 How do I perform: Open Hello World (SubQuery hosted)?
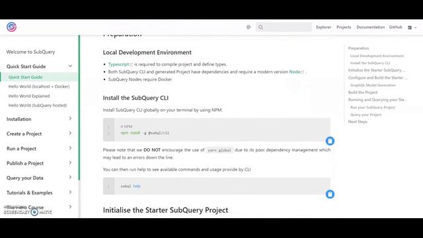38,106
